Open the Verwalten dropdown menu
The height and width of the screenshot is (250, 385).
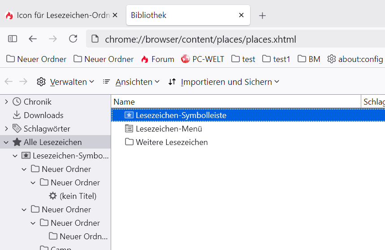(x=66, y=82)
